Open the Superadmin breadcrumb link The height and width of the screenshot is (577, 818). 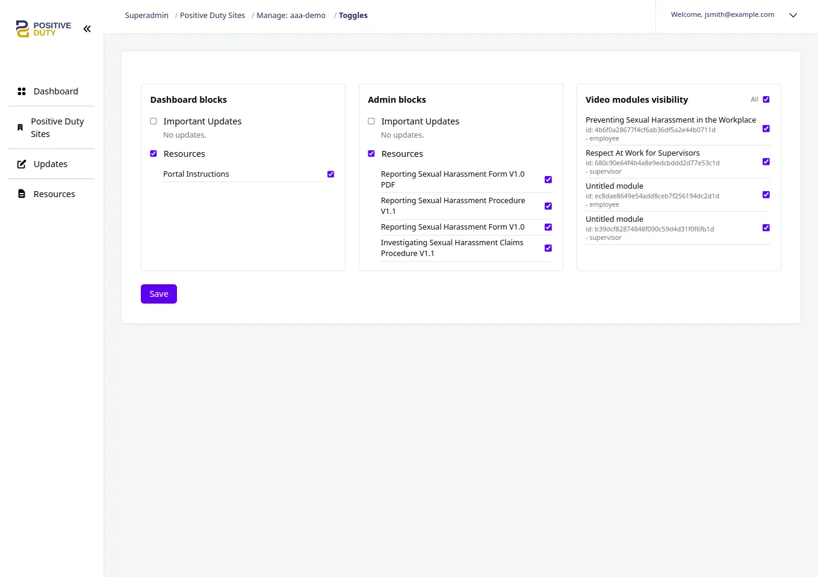click(147, 16)
